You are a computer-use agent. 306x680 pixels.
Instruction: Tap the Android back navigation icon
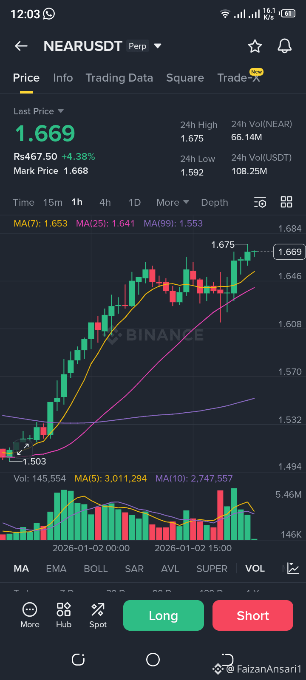pos(227,660)
